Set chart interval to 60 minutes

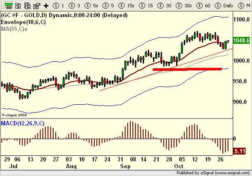click(x=203, y=6)
